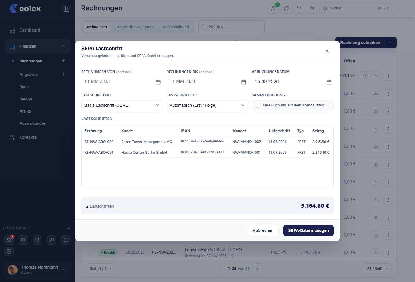This screenshot has width=415, height=282.
Task: Select row RE-NW-ABO-002
Action: (207, 142)
